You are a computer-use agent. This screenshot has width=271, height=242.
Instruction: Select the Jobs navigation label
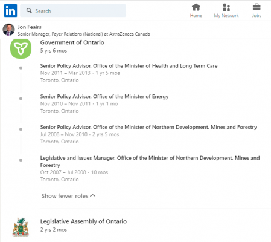coord(257,16)
